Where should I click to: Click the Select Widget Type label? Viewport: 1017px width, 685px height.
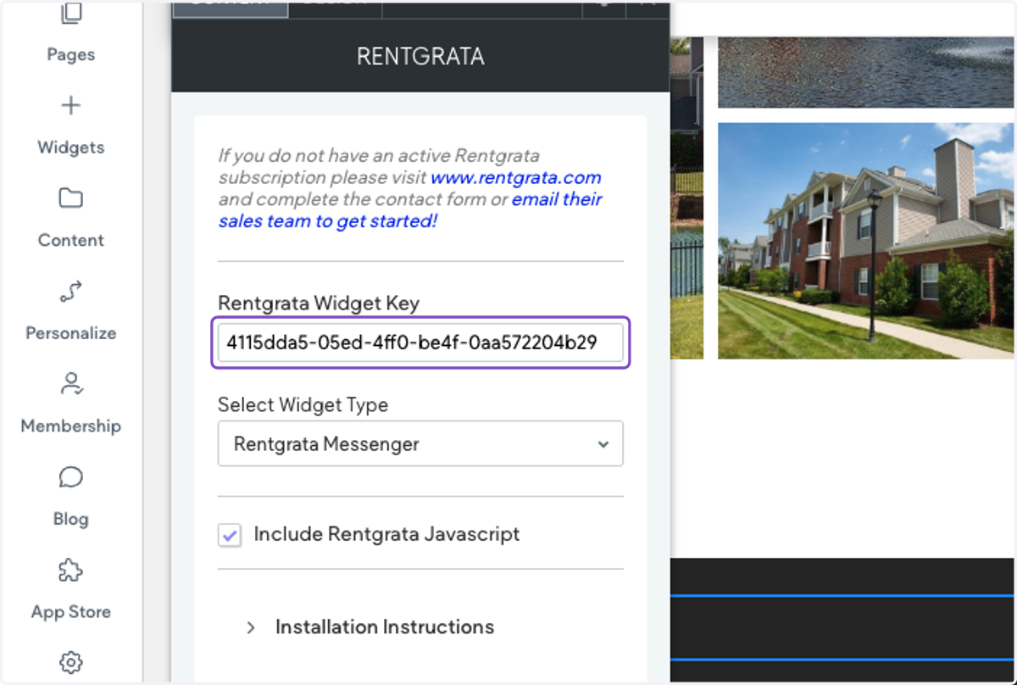click(303, 405)
